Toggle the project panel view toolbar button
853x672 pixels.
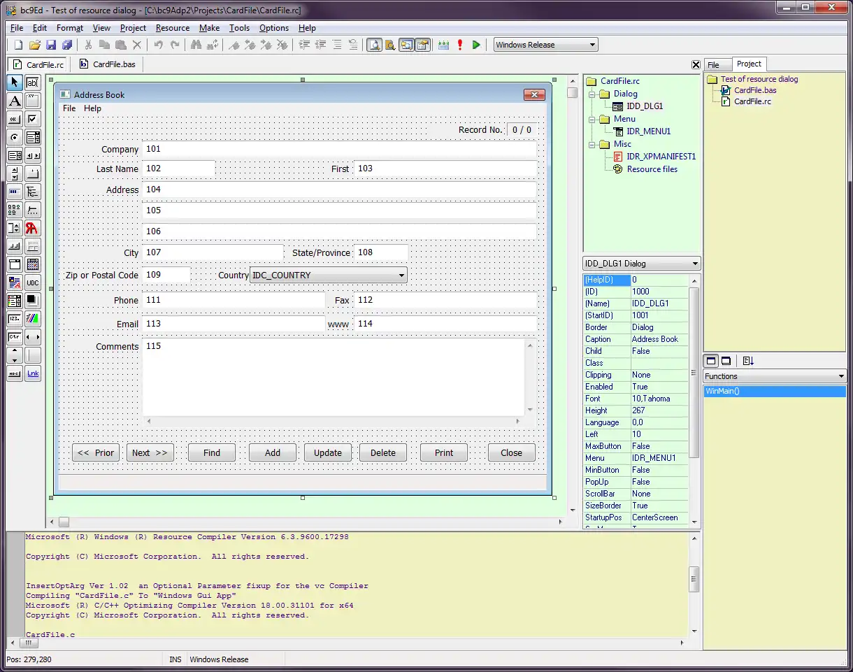(x=406, y=45)
